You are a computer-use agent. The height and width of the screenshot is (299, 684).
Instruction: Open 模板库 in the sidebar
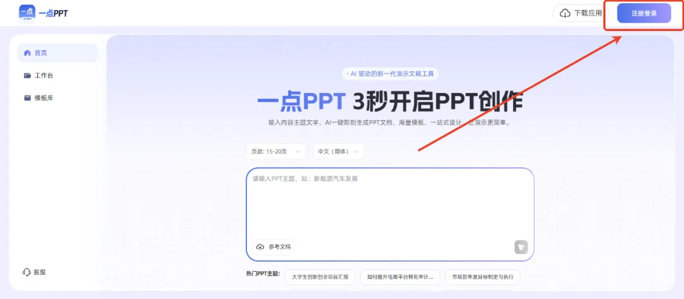pyautogui.click(x=57, y=98)
